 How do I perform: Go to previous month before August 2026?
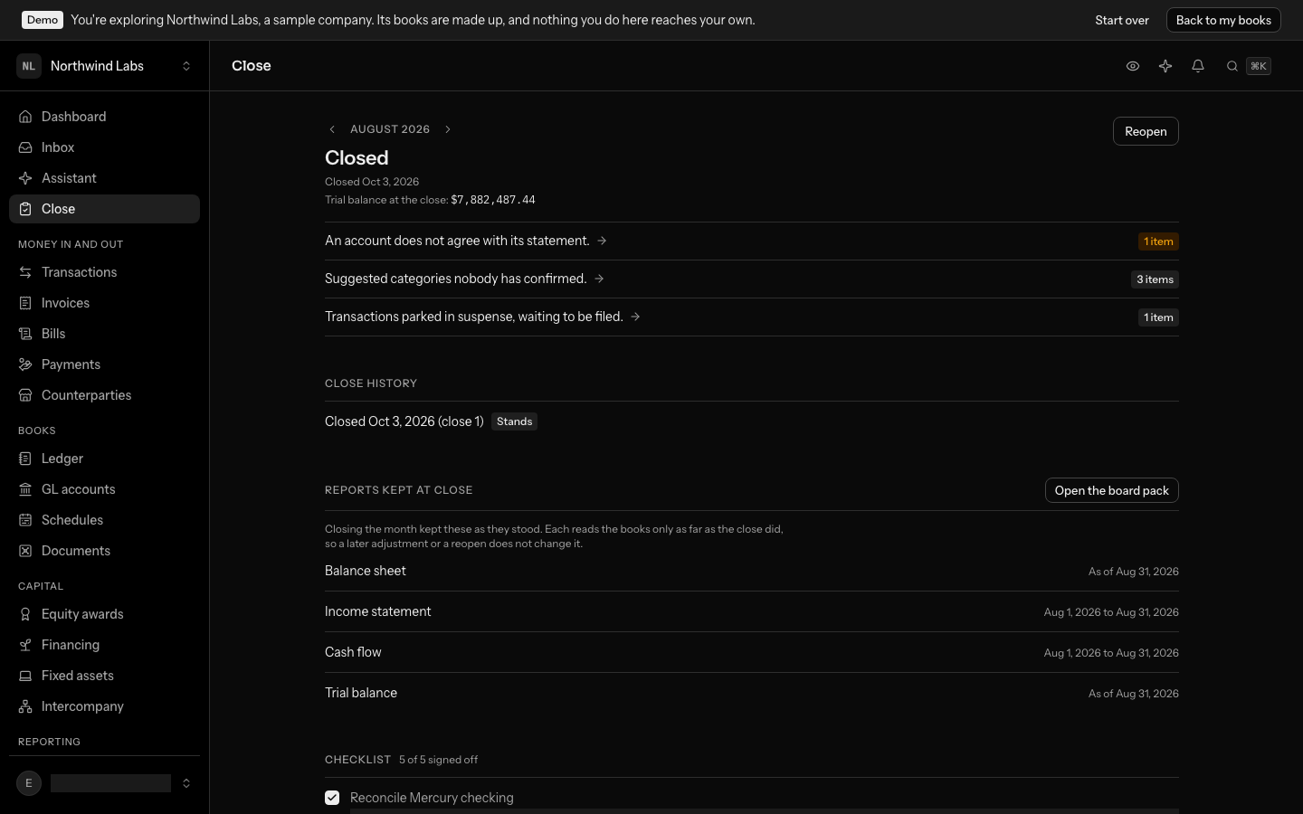click(332, 129)
